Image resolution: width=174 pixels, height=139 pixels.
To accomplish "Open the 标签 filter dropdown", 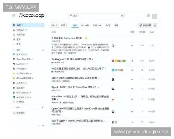I will tap(64, 25).
